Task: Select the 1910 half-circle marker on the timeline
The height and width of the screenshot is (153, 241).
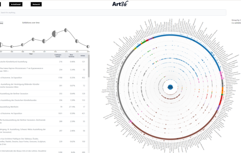Action: tap(33, 39)
